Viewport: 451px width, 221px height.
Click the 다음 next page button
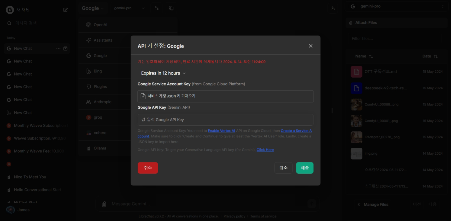click(x=432, y=204)
